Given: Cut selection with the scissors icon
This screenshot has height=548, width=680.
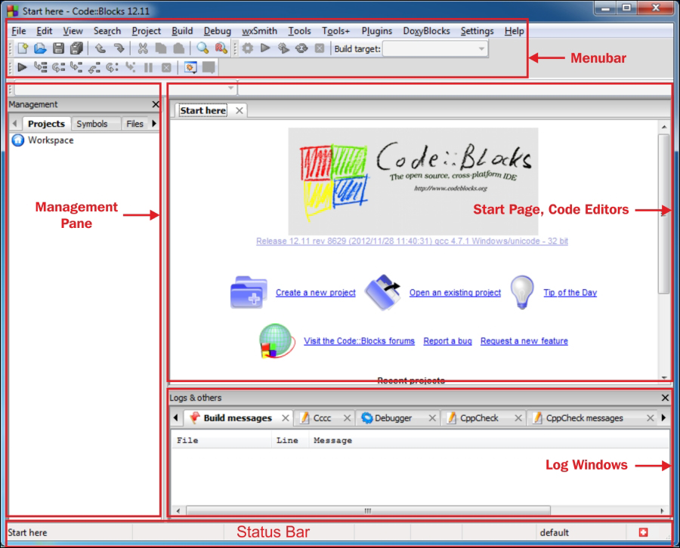Looking at the screenshot, I should coord(143,48).
